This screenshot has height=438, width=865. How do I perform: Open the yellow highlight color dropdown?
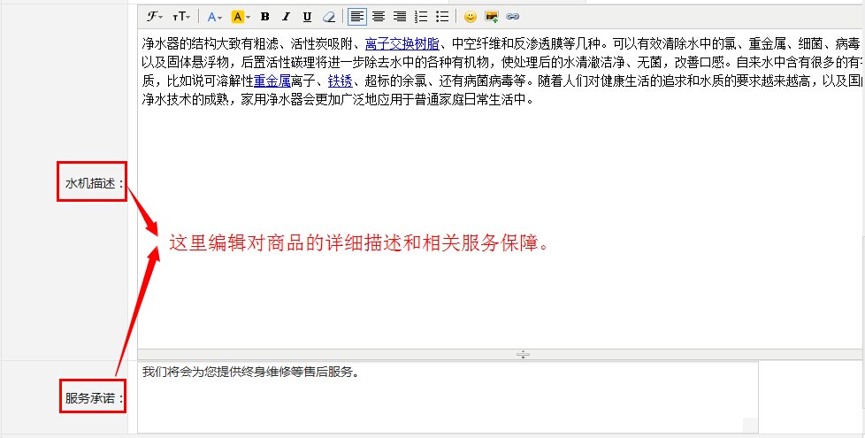point(241,17)
